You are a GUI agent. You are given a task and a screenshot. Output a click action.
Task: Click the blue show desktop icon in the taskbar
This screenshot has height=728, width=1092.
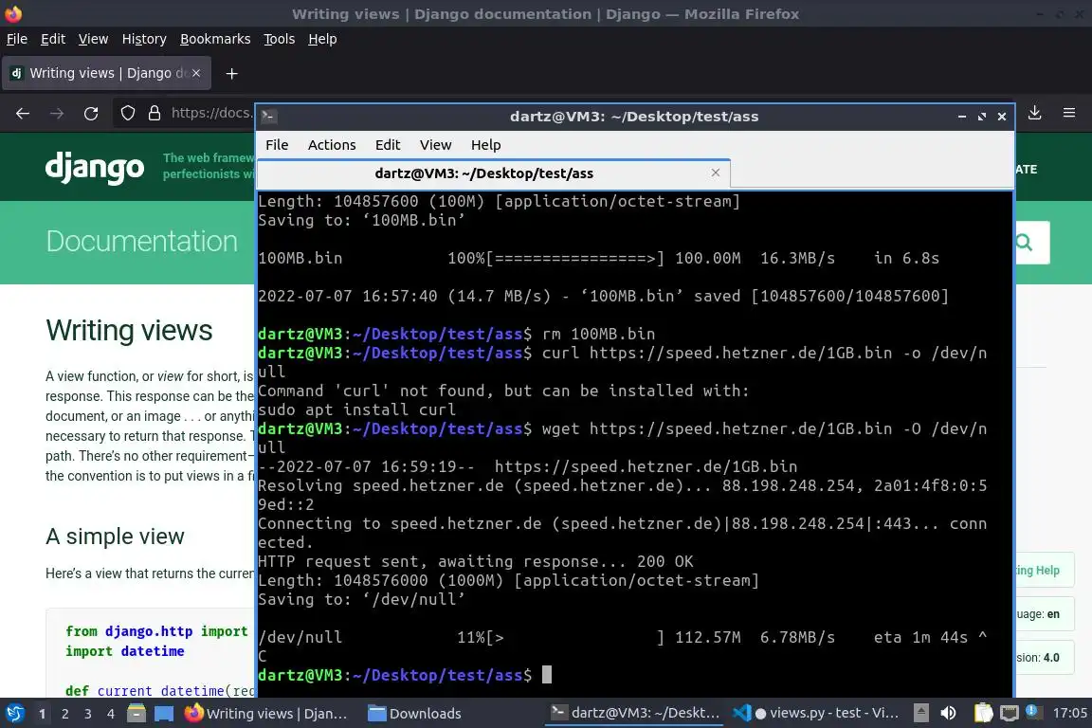point(164,714)
